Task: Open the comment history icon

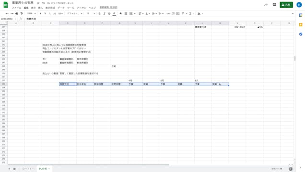Action: coord(274,5)
